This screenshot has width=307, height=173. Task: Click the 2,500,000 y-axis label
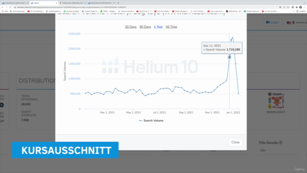74,34
